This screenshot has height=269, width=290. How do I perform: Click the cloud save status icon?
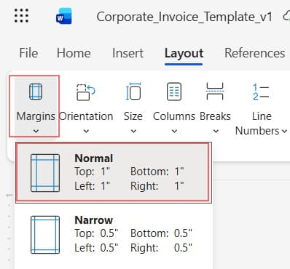[x=286, y=17]
